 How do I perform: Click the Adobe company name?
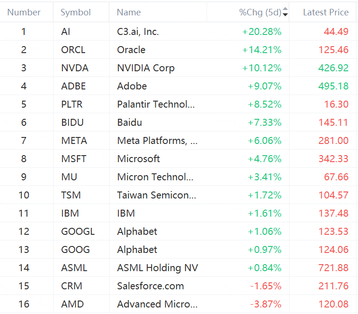click(x=132, y=86)
